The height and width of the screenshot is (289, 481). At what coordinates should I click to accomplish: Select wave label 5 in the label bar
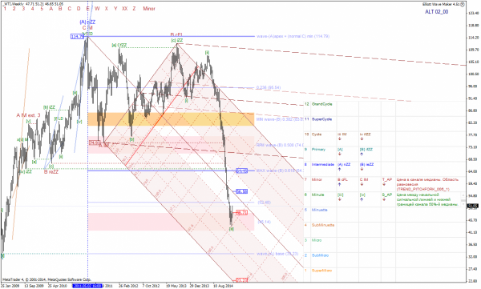coord(42,9)
